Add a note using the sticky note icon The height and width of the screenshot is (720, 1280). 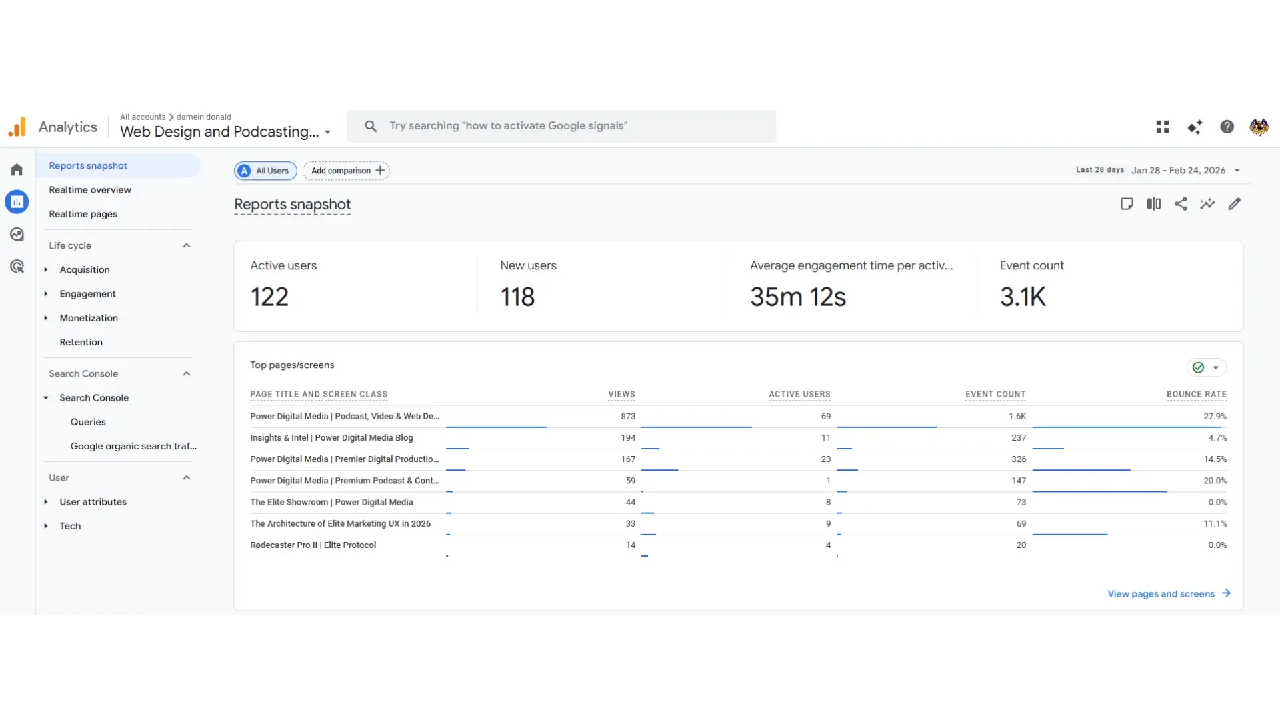[1127, 203]
